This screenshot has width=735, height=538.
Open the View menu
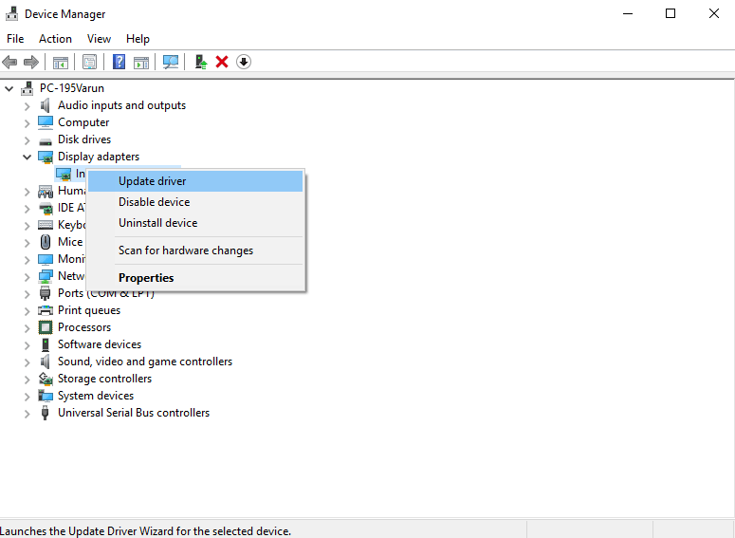pos(99,39)
